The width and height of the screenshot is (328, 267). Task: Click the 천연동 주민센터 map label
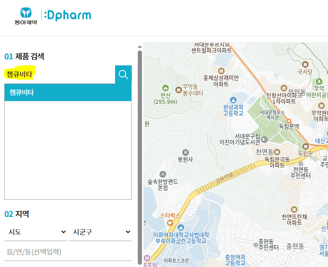300,172
